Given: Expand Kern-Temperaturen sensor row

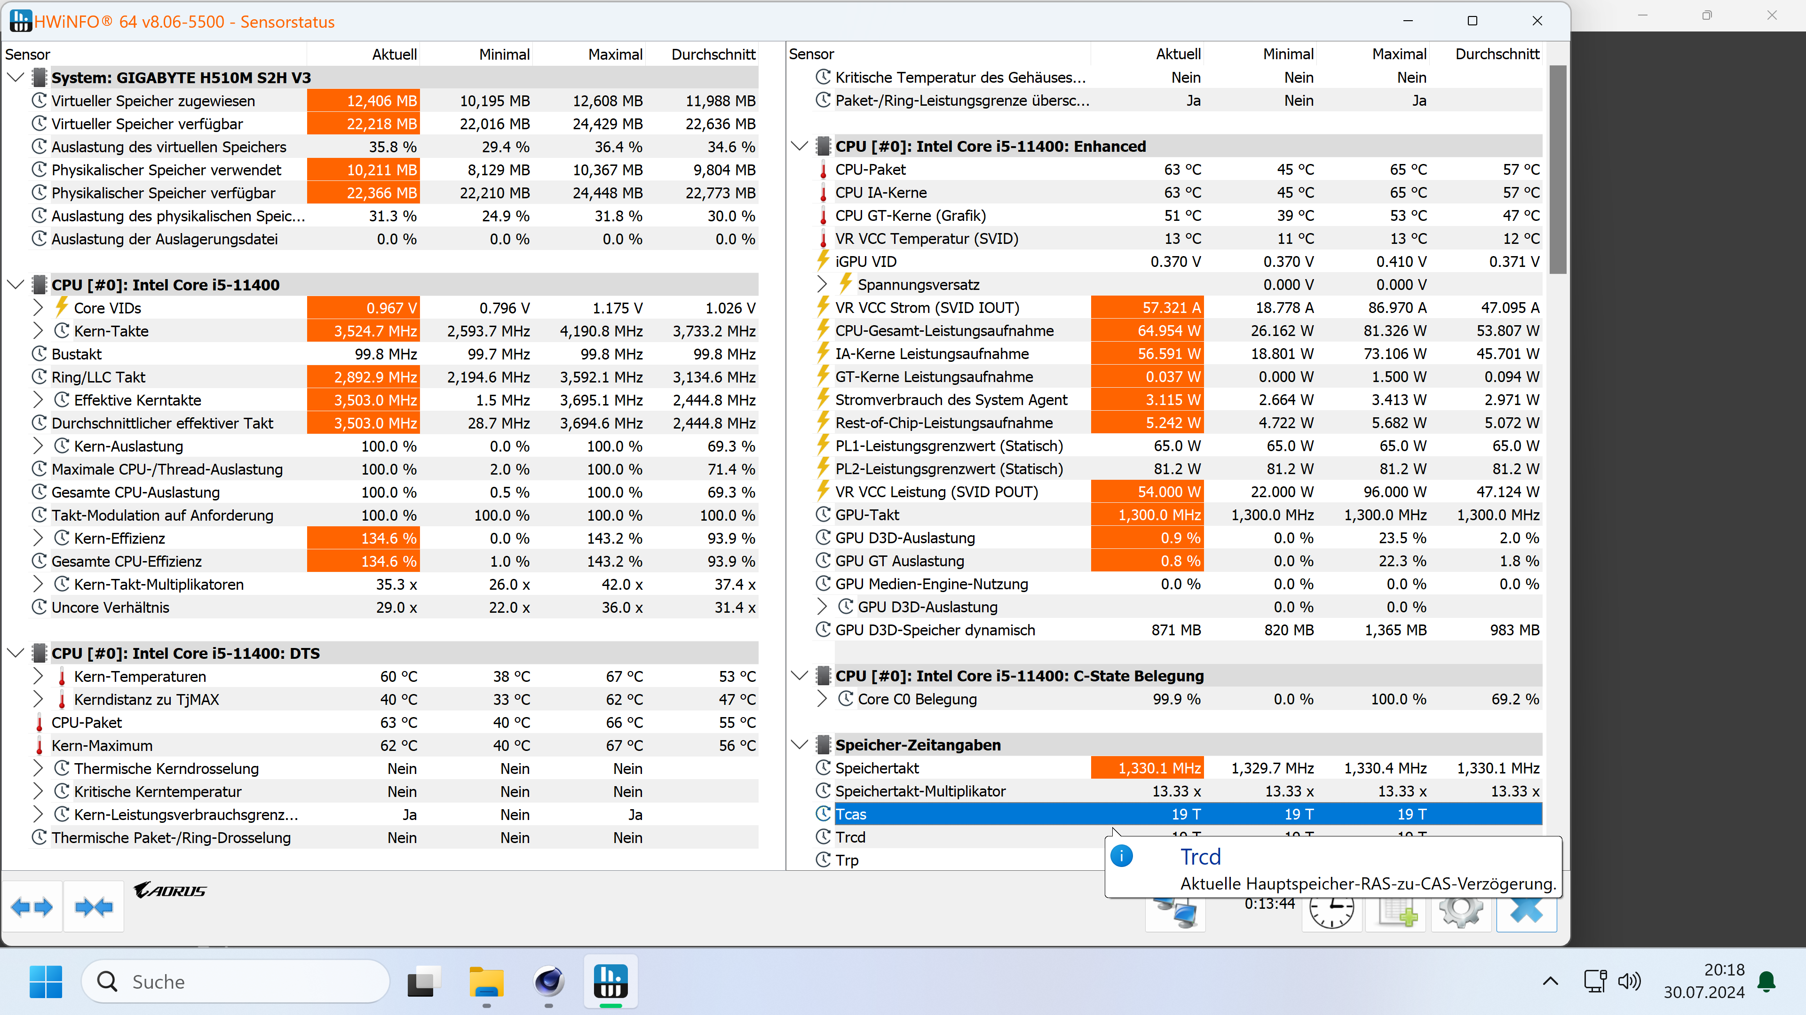Looking at the screenshot, I should [39, 676].
